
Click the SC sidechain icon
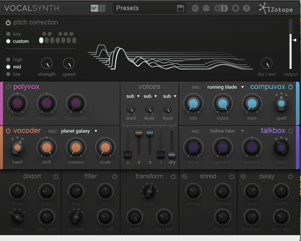tap(195, 8)
